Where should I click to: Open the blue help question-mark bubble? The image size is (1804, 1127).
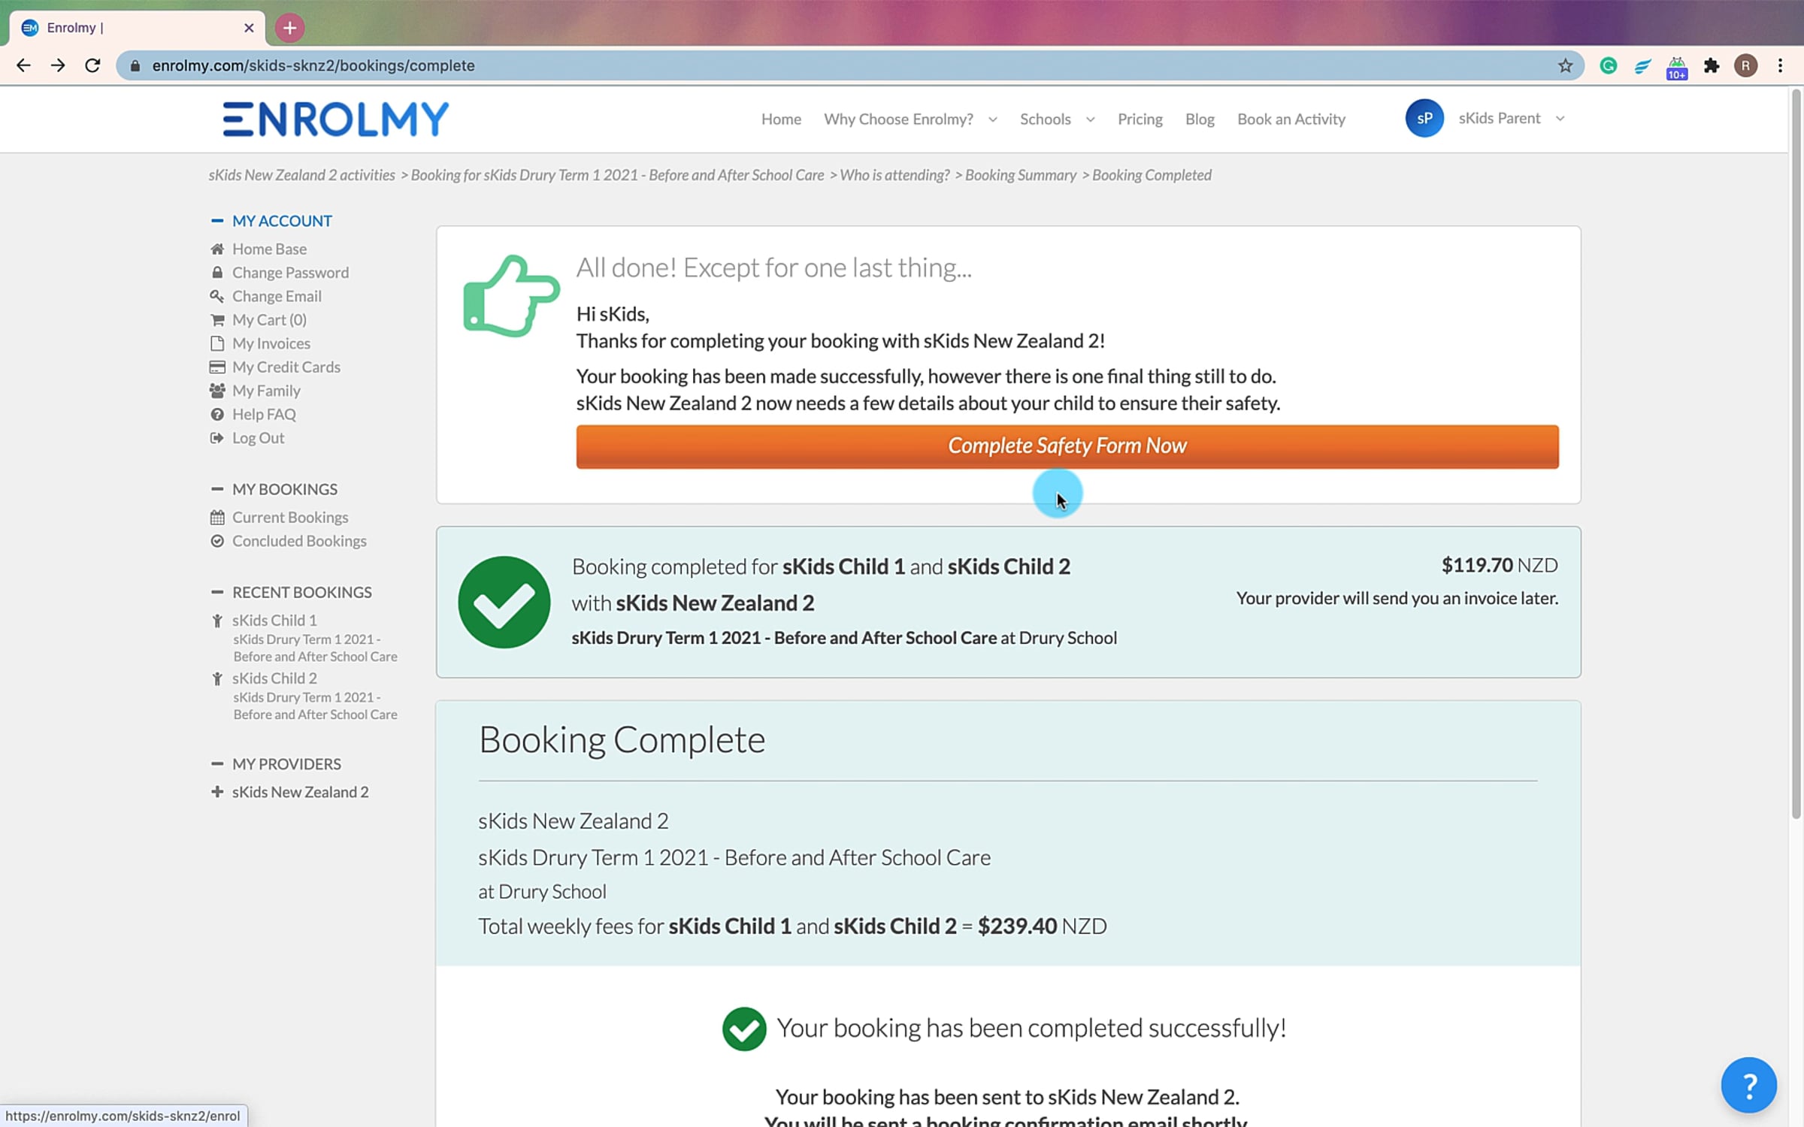point(1748,1085)
